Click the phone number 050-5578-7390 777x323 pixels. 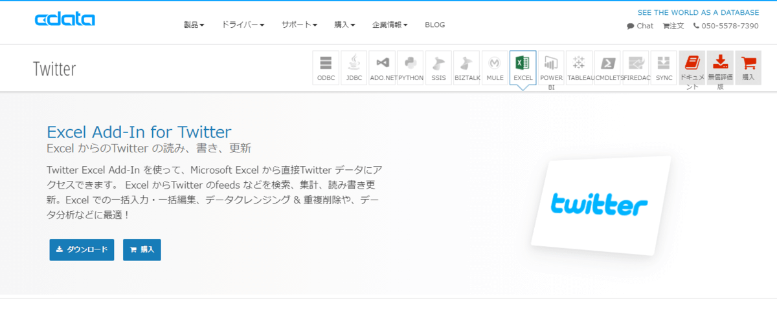[726, 26]
